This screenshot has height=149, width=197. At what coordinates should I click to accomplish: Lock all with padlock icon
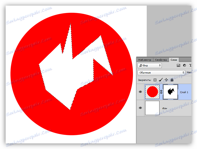point(172,80)
